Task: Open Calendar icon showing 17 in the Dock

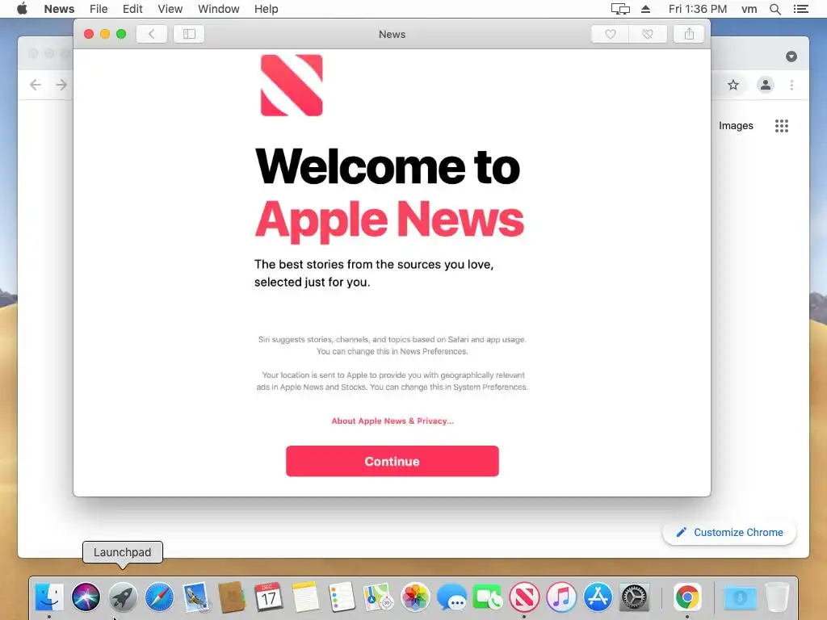Action: 268,597
